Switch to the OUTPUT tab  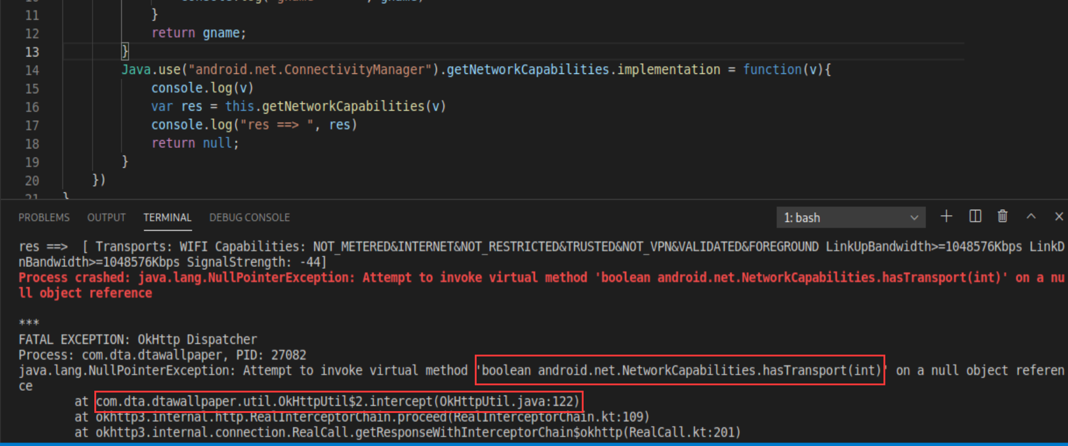(x=106, y=218)
